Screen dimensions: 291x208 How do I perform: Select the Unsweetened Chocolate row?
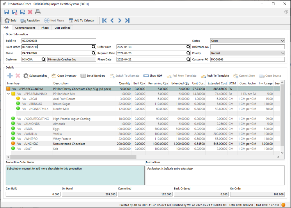[69, 144]
